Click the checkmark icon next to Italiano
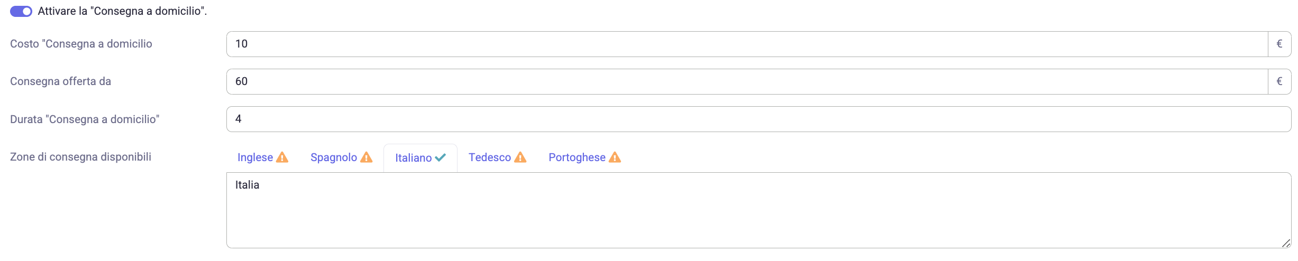The image size is (1298, 261). (440, 157)
